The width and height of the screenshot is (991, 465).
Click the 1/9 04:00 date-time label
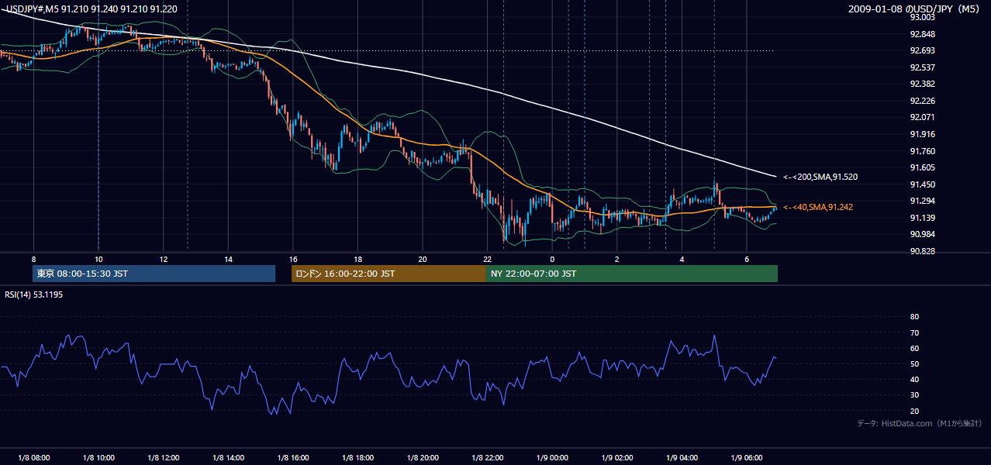(x=682, y=458)
